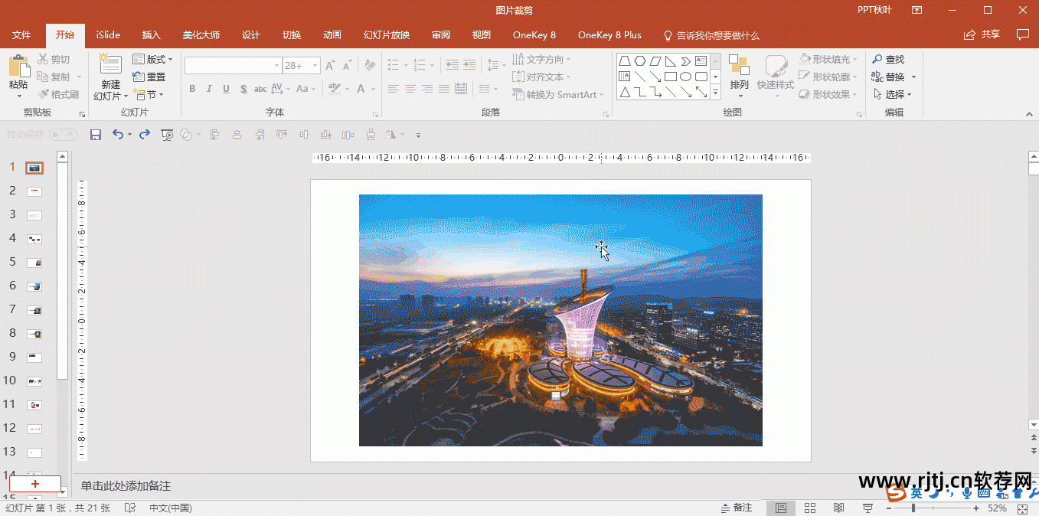The image size is (1039, 516).
Task: Start slideshow from beginning toolbar icon
Action: click(167, 135)
